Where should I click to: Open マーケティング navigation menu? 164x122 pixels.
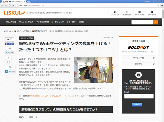click(58, 22)
